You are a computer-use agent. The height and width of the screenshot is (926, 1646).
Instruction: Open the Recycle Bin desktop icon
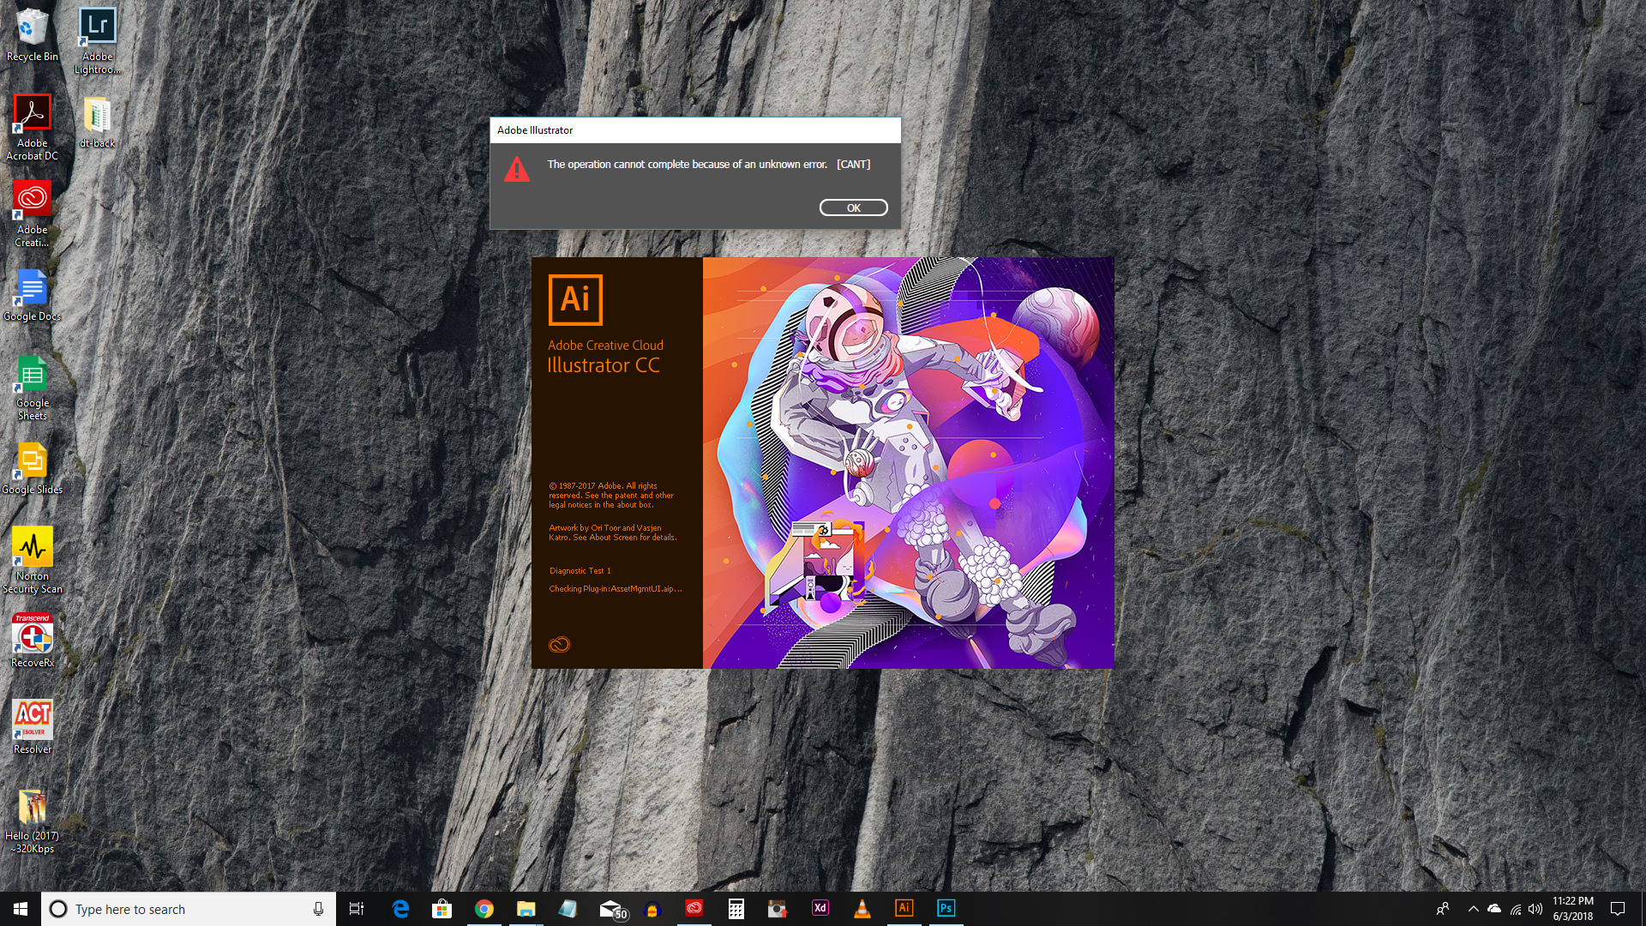[33, 36]
